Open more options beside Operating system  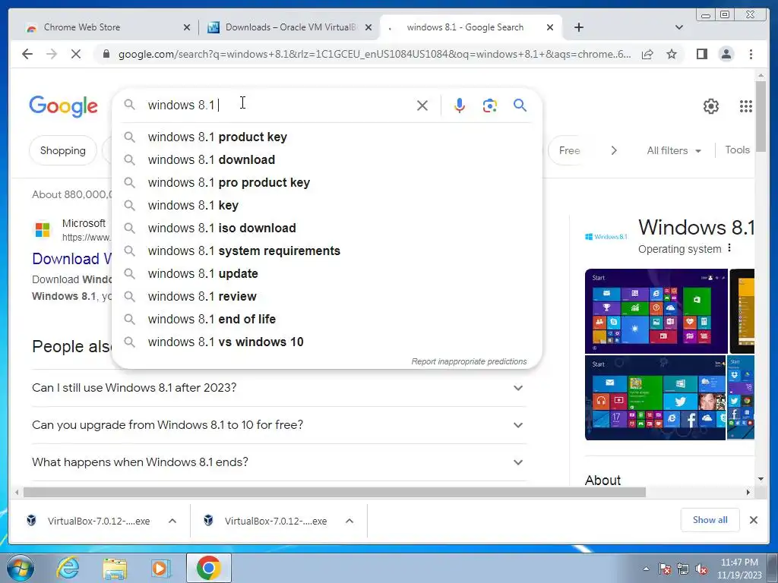tap(729, 248)
